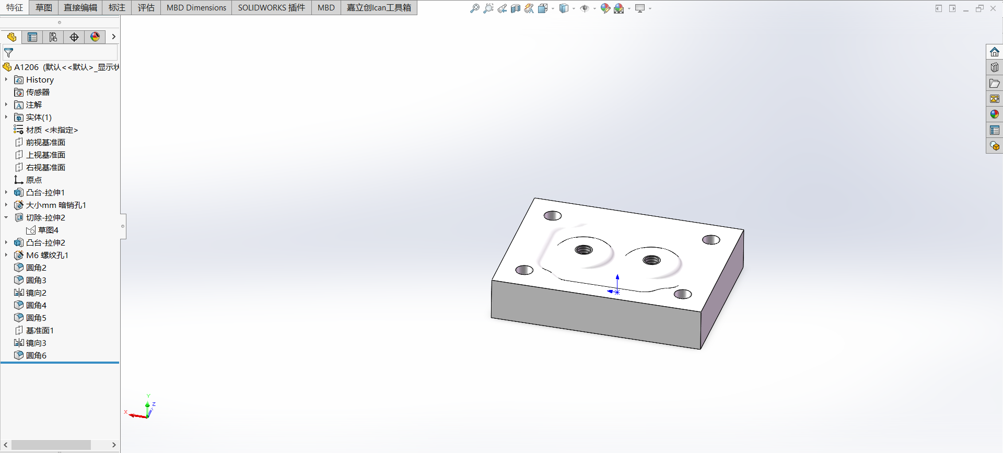This screenshot has width=1003, height=453.
Task: Activate the Zoom to Area tool
Action: click(488, 8)
